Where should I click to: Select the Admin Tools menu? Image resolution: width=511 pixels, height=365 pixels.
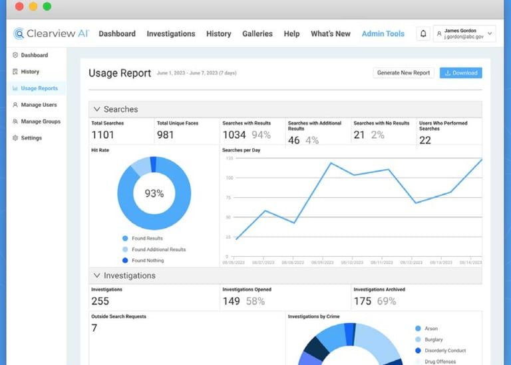383,33
